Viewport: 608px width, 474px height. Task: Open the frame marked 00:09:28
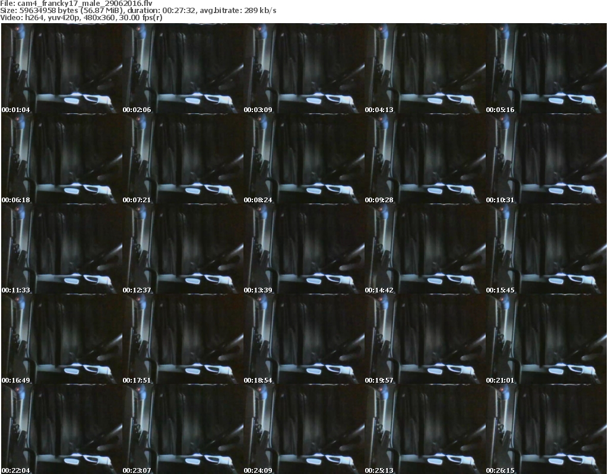(425, 159)
